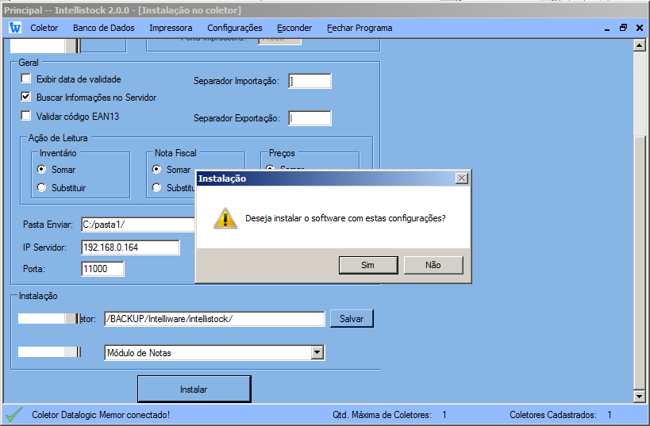Confirm installation with Sim button

click(368, 265)
